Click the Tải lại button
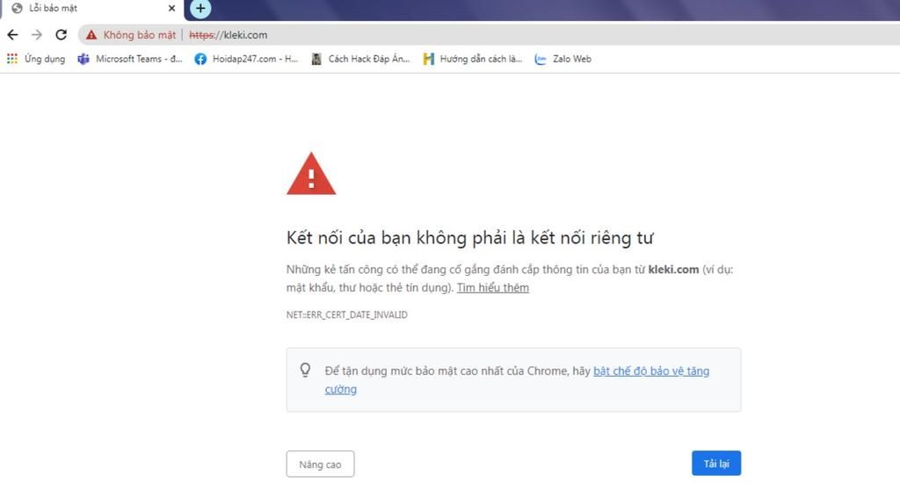The width and height of the screenshot is (900, 497). (716, 463)
